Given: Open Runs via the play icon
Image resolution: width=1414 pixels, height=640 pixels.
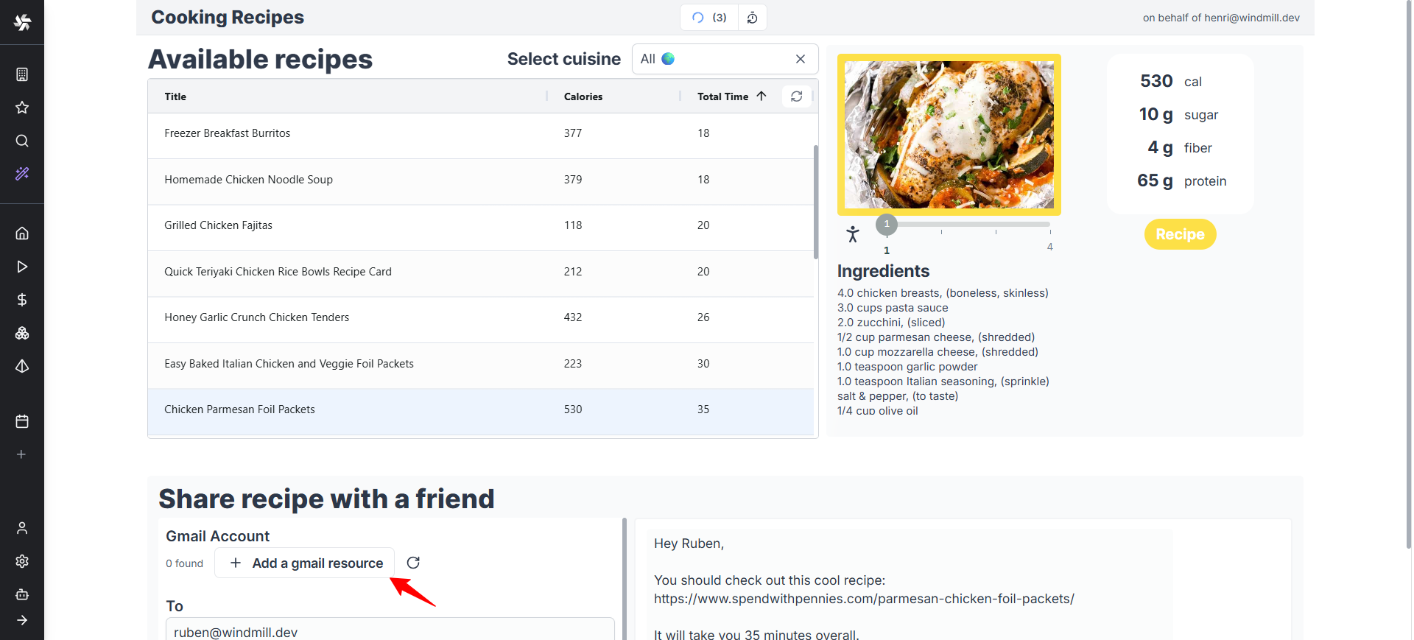Looking at the screenshot, I should pos(22,267).
